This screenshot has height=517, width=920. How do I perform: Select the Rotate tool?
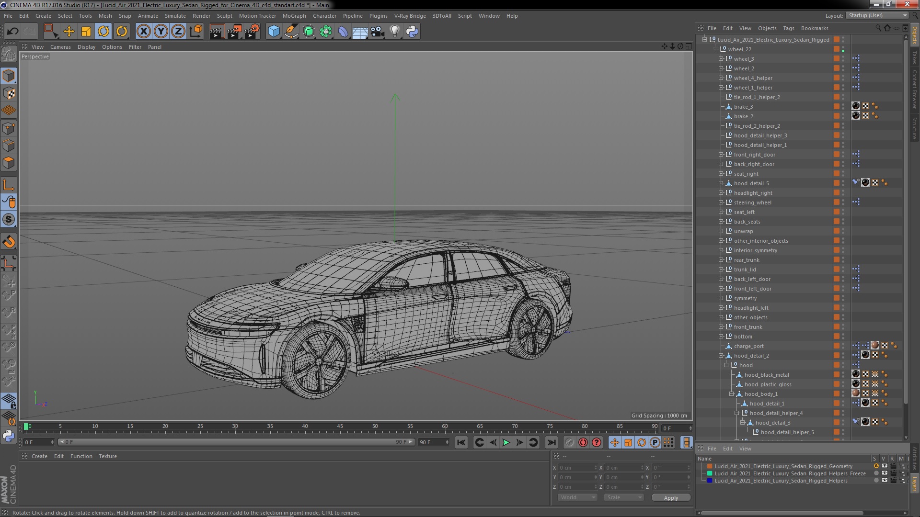pyautogui.click(x=103, y=32)
